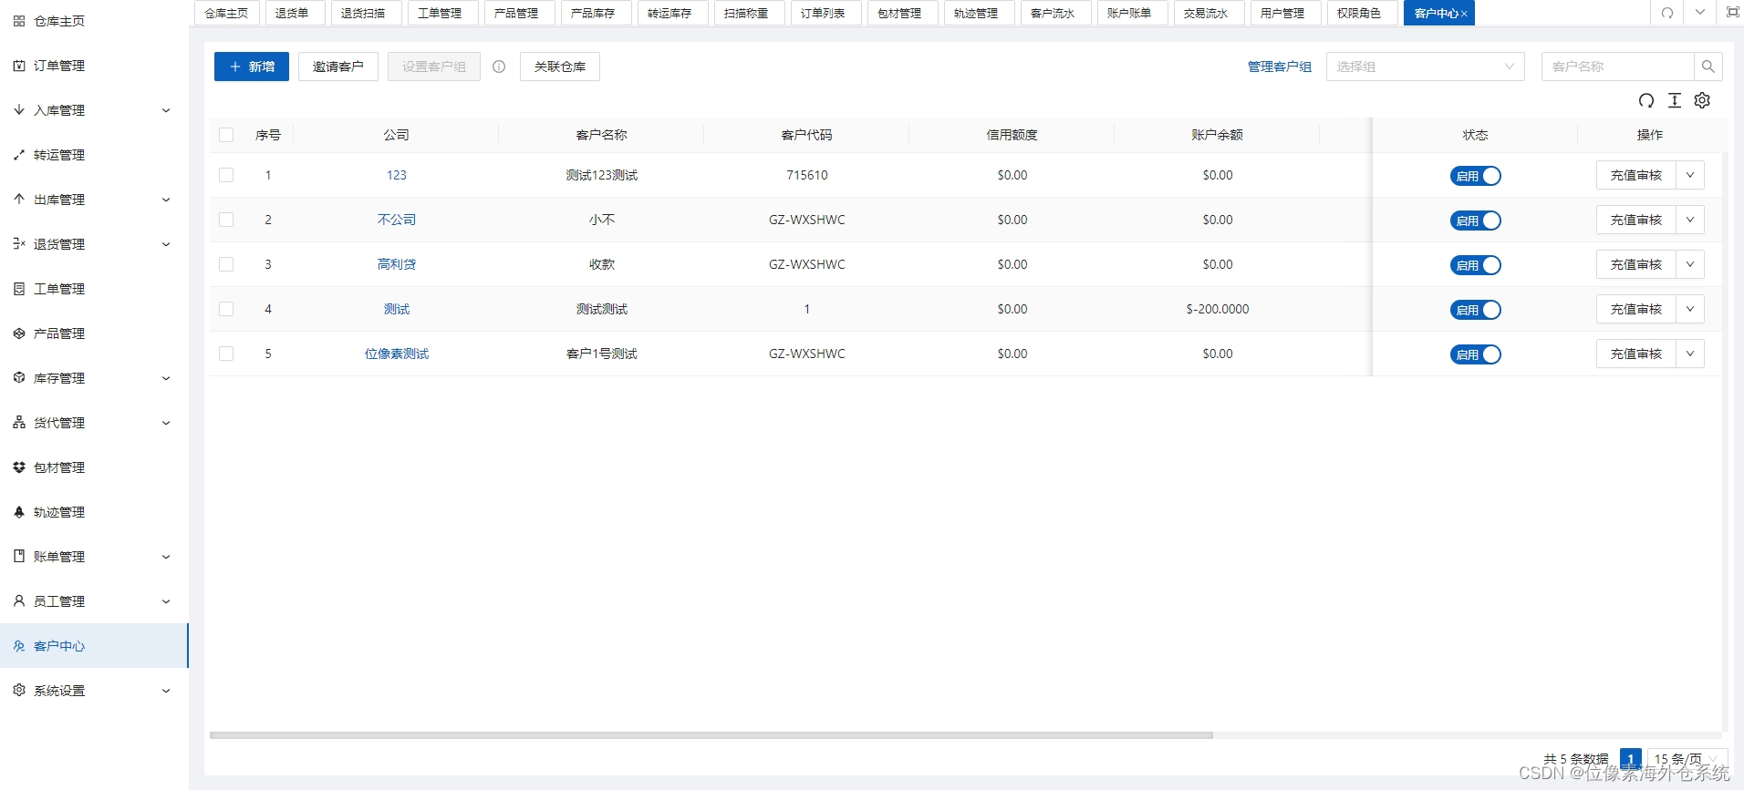The image size is (1744, 790).
Task: Click the 仓库主页 sidebar icon
Action: [19, 21]
